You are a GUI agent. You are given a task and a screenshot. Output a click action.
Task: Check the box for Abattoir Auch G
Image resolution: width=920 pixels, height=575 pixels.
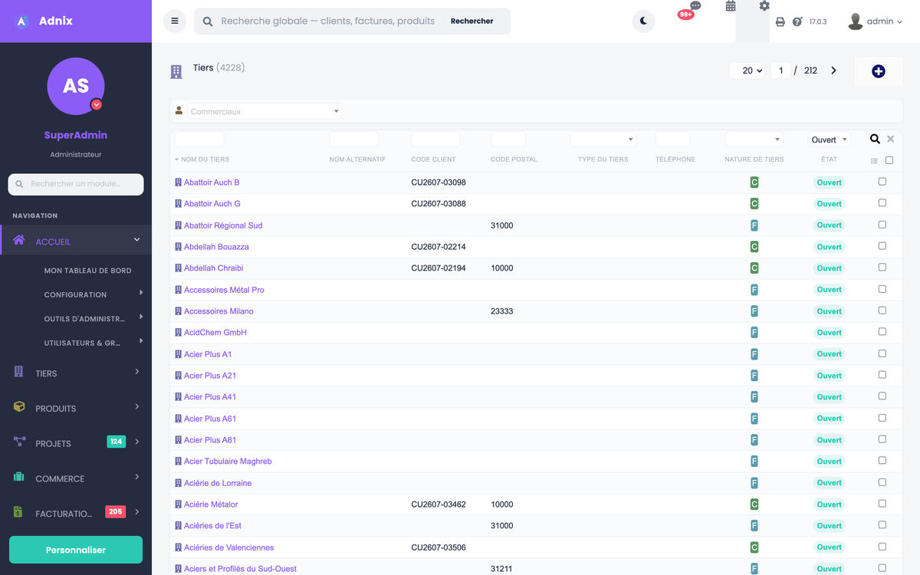(882, 203)
